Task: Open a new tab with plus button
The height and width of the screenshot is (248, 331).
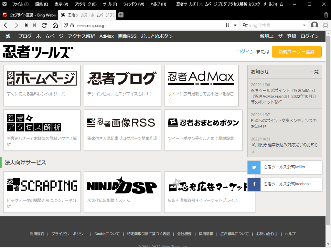Action: (x=121, y=15)
